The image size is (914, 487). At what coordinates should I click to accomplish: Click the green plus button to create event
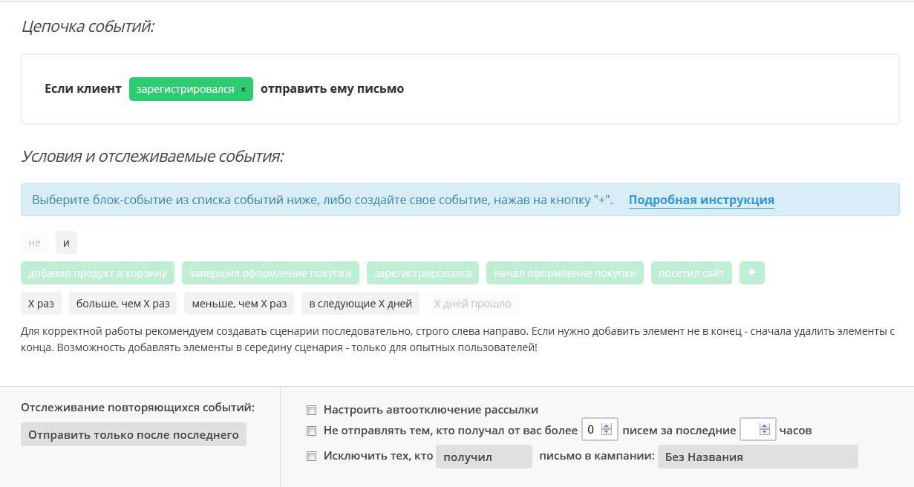click(751, 273)
